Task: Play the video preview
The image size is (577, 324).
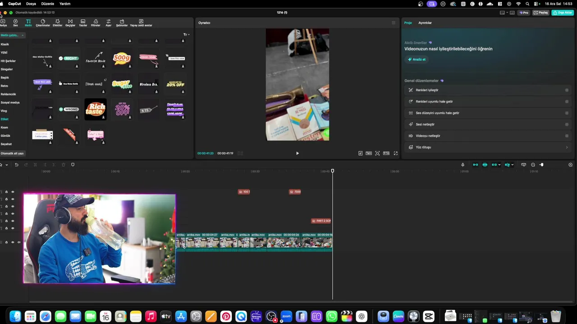Action: 297,153
